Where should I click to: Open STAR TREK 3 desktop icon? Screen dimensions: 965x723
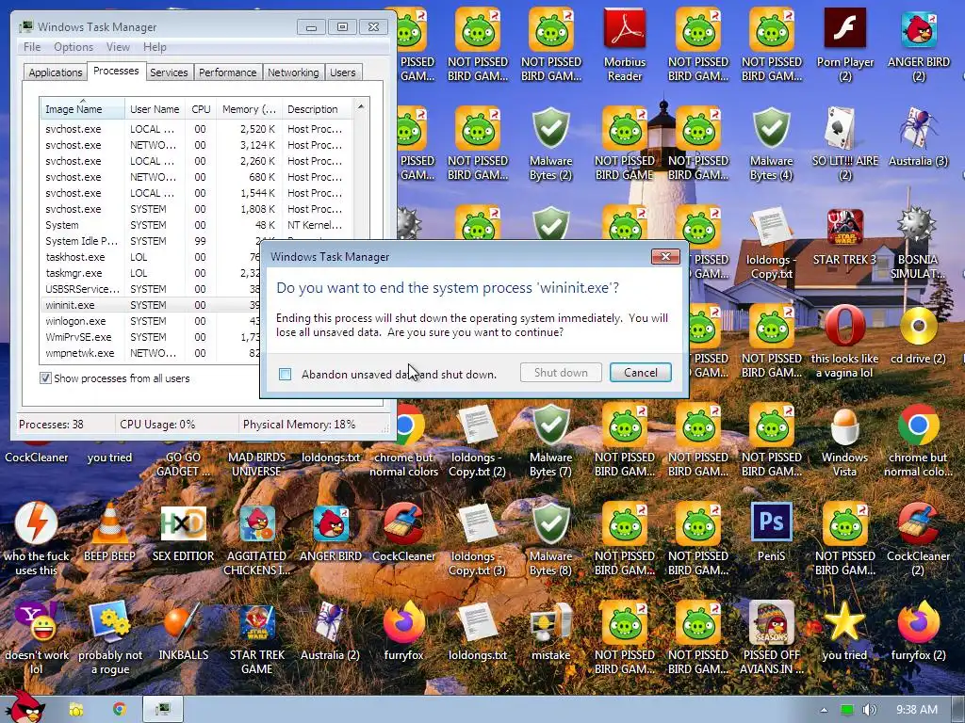(x=845, y=235)
